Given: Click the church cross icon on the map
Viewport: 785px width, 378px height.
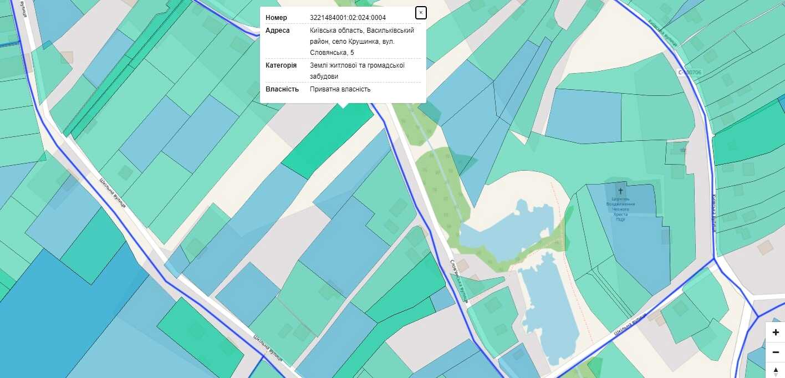Looking at the screenshot, I should (620, 191).
